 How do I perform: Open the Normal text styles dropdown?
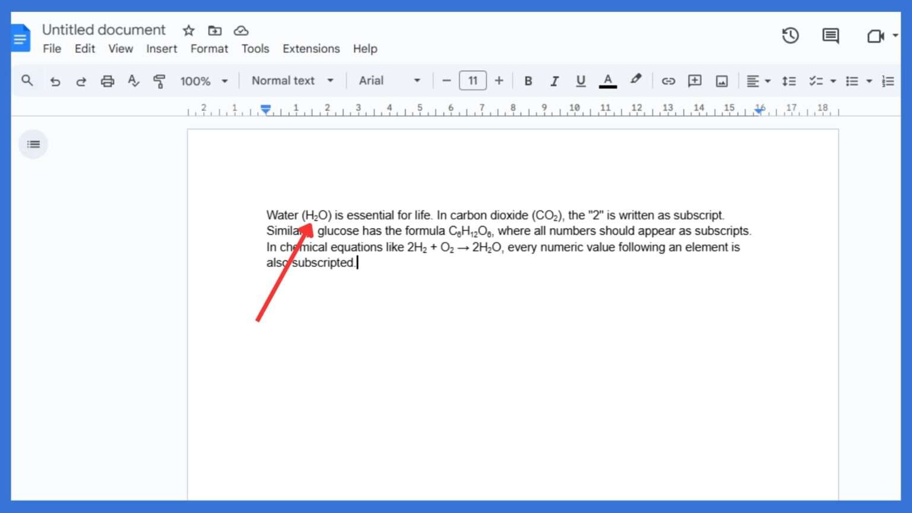(291, 80)
